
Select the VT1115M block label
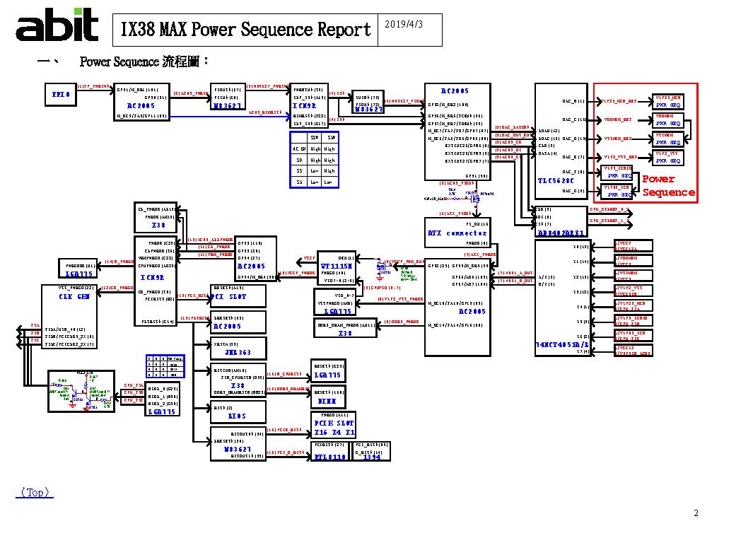pos(336,266)
